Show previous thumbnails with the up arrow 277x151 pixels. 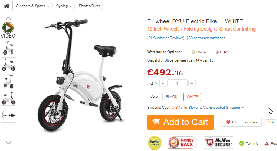[x=9, y=18]
